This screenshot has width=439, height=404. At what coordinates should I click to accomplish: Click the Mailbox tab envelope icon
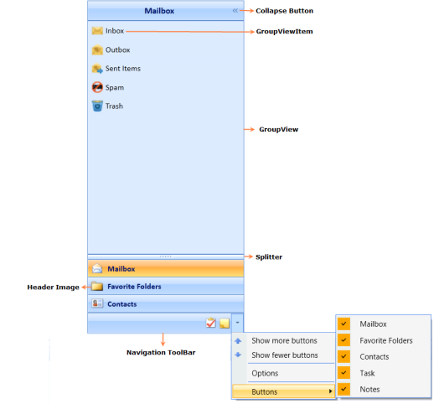pos(97,268)
